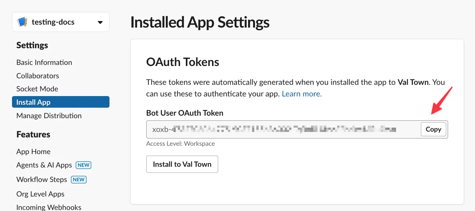The image size is (475, 211).
Task: Click the dropdown chevron beside testing-docs
Action: tap(100, 22)
